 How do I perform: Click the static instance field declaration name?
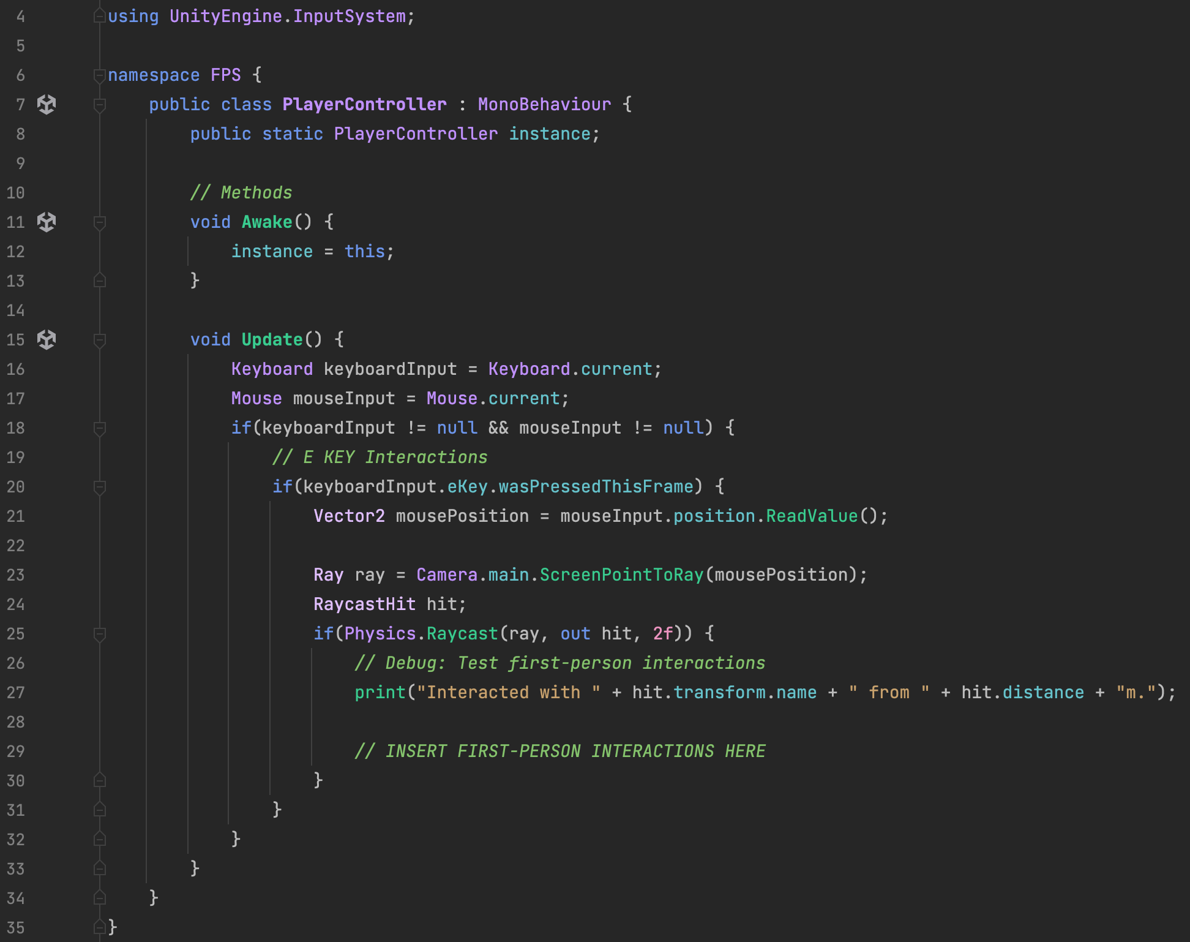550,134
